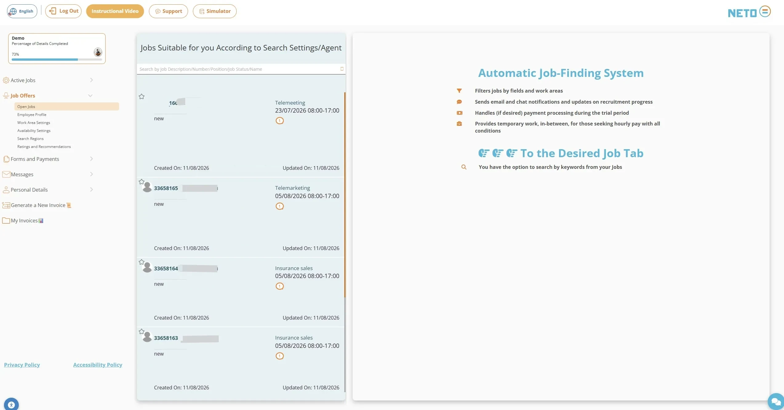Star job 33658163 as favorite
Screen dimensions: 784x410
pyautogui.click(x=142, y=332)
